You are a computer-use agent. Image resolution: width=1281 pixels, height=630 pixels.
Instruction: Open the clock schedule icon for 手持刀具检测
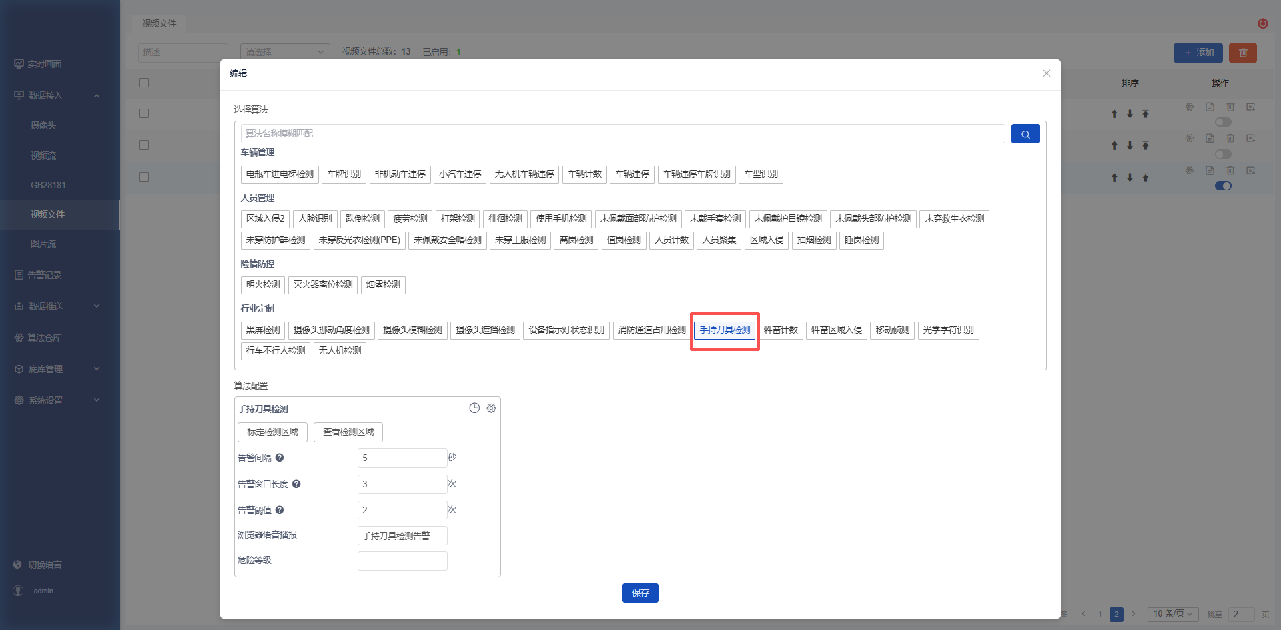click(474, 408)
